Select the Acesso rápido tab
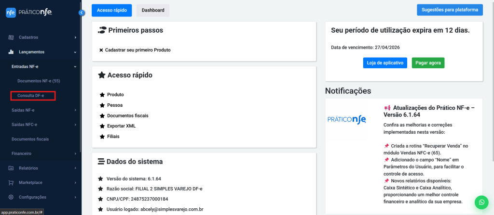This screenshot has width=494, height=215. click(x=111, y=10)
